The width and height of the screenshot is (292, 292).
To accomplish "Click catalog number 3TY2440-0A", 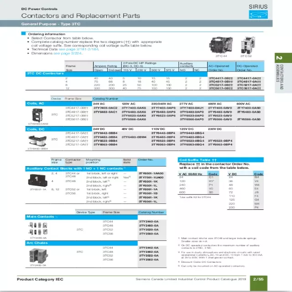I will click(149, 222).
